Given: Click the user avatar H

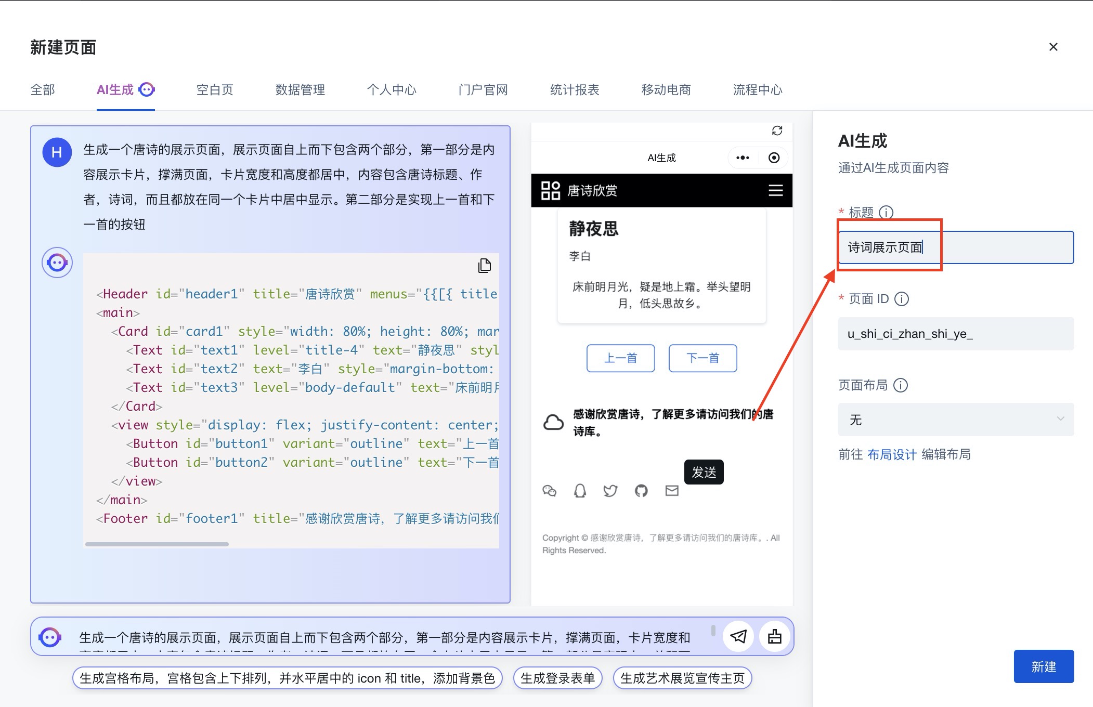Looking at the screenshot, I should [x=57, y=152].
